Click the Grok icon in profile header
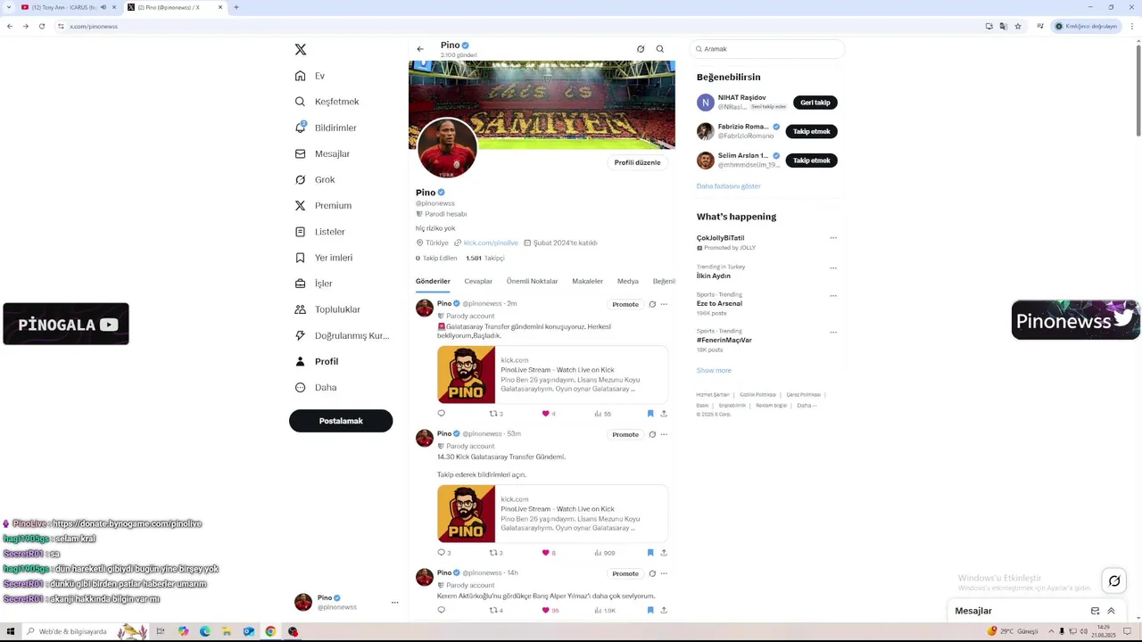This screenshot has width=1142, height=642. [x=641, y=49]
